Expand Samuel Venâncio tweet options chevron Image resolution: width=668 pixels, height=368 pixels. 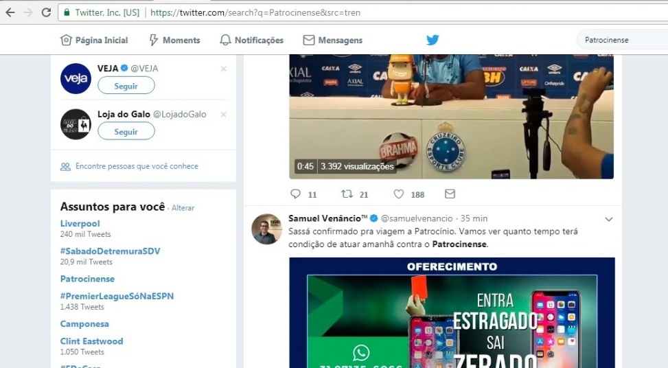pos(608,219)
